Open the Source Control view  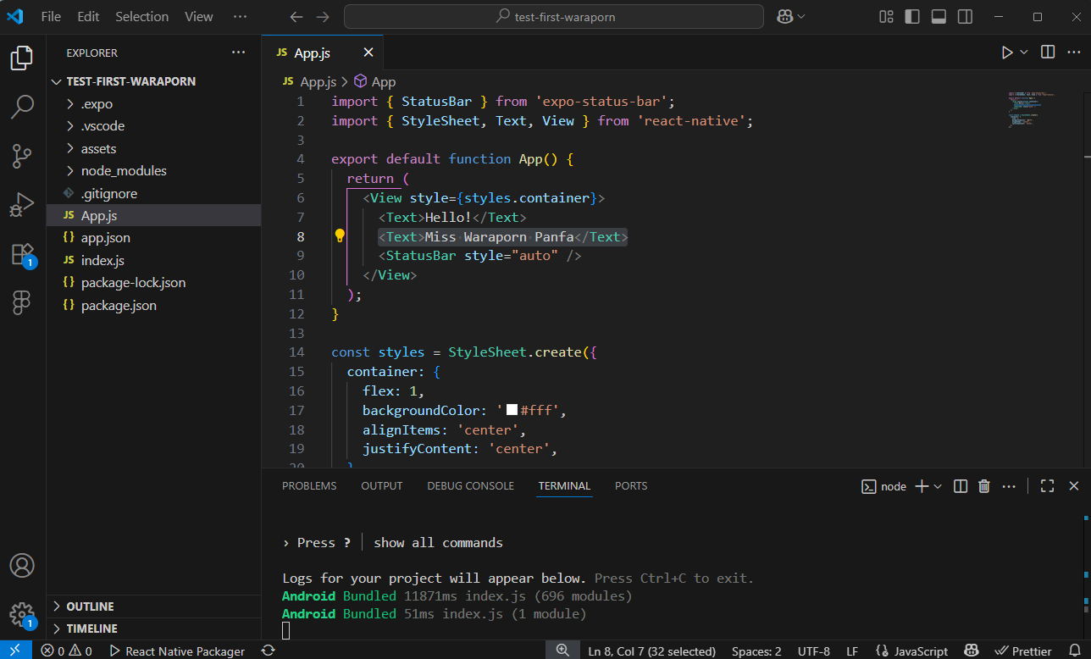pos(22,156)
